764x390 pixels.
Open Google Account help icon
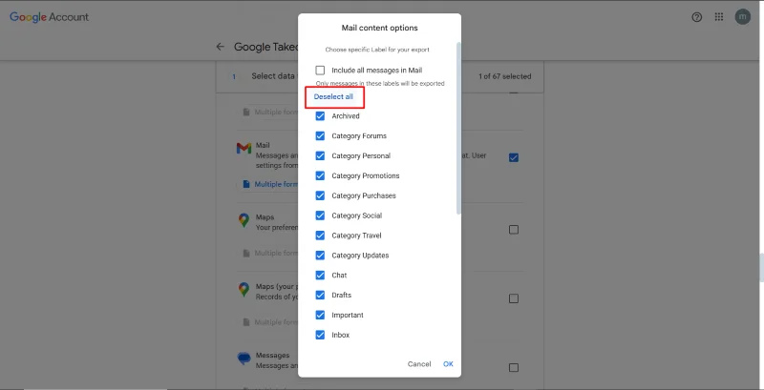pos(697,17)
